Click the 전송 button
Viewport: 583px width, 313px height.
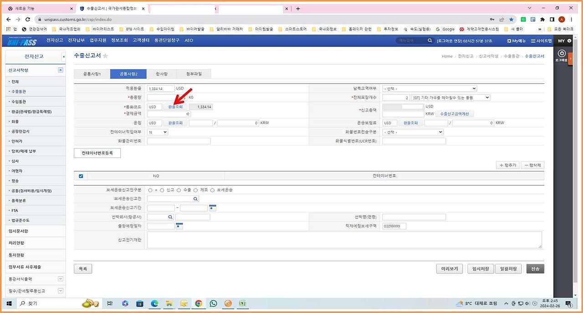click(535, 269)
